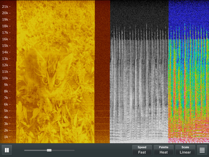Click the 8k frequency label
The width and height of the screenshot is (209, 157).
point(6,91)
